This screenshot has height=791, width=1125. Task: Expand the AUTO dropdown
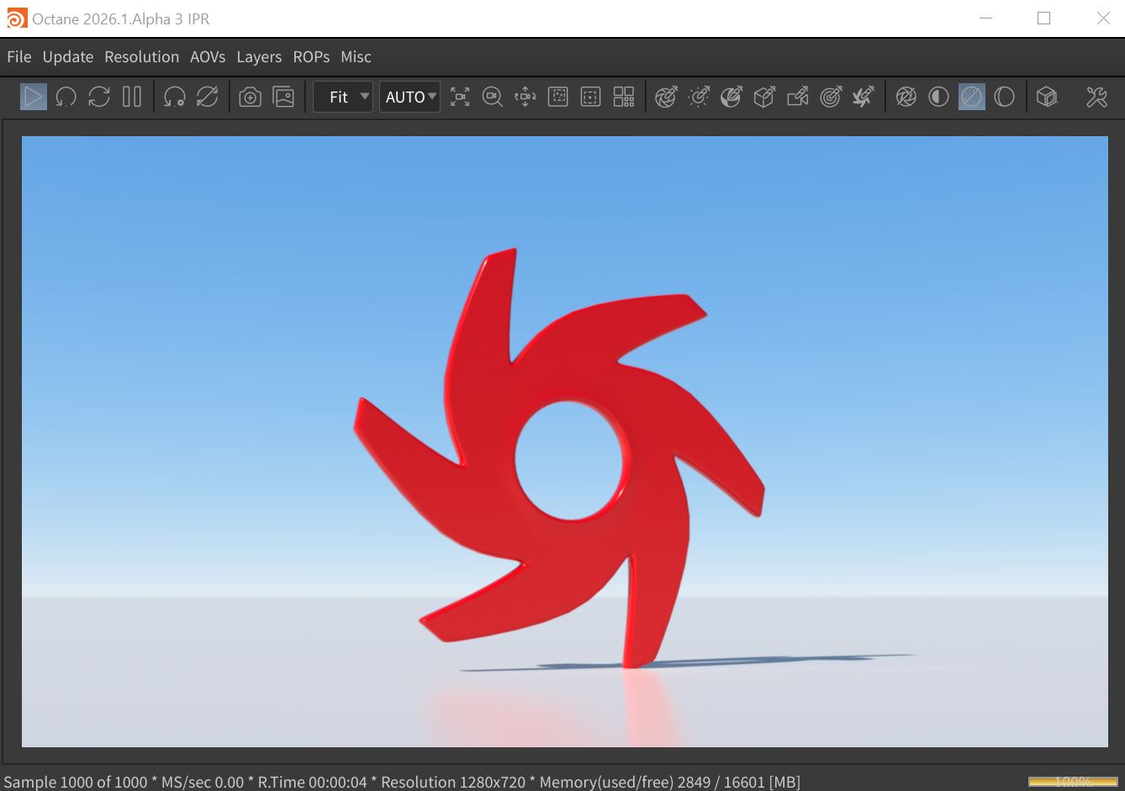409,98
